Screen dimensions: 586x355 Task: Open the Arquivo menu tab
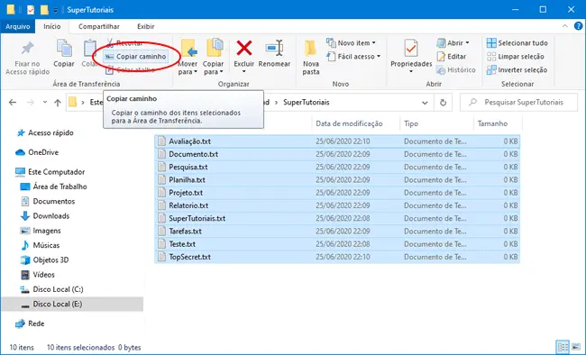click(x=17, y=26)
